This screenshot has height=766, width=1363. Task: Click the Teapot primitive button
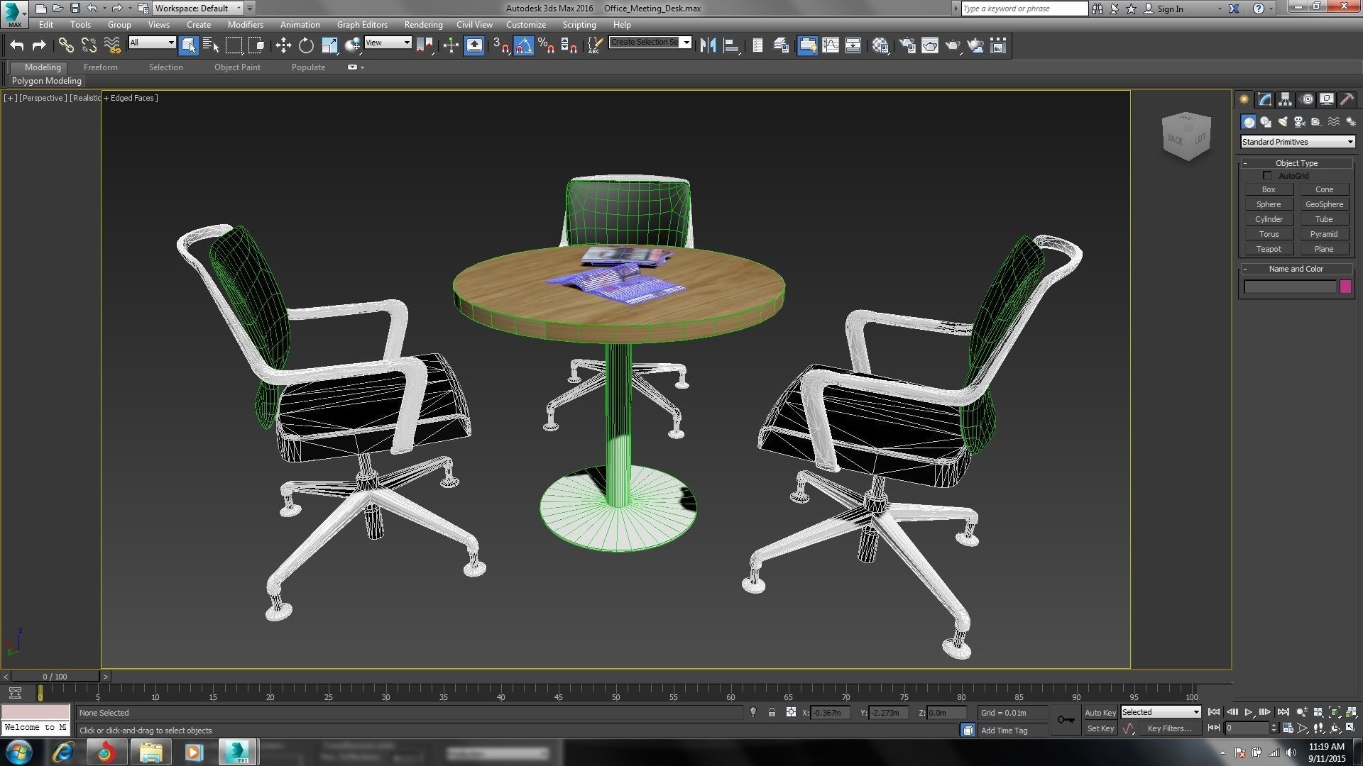1268,249
